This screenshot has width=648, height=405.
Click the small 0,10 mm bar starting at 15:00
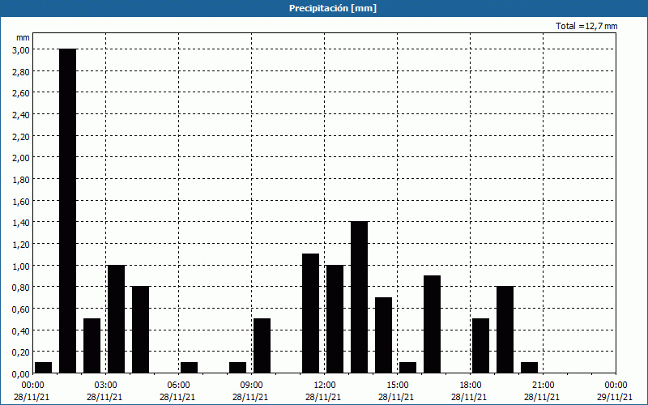(x=408, y=368)
